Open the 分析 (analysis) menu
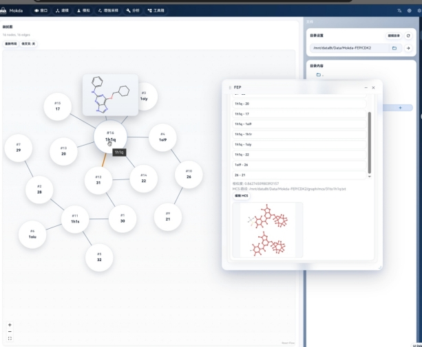422x347 pixels. pyautogui.click(x=133, y=10)
